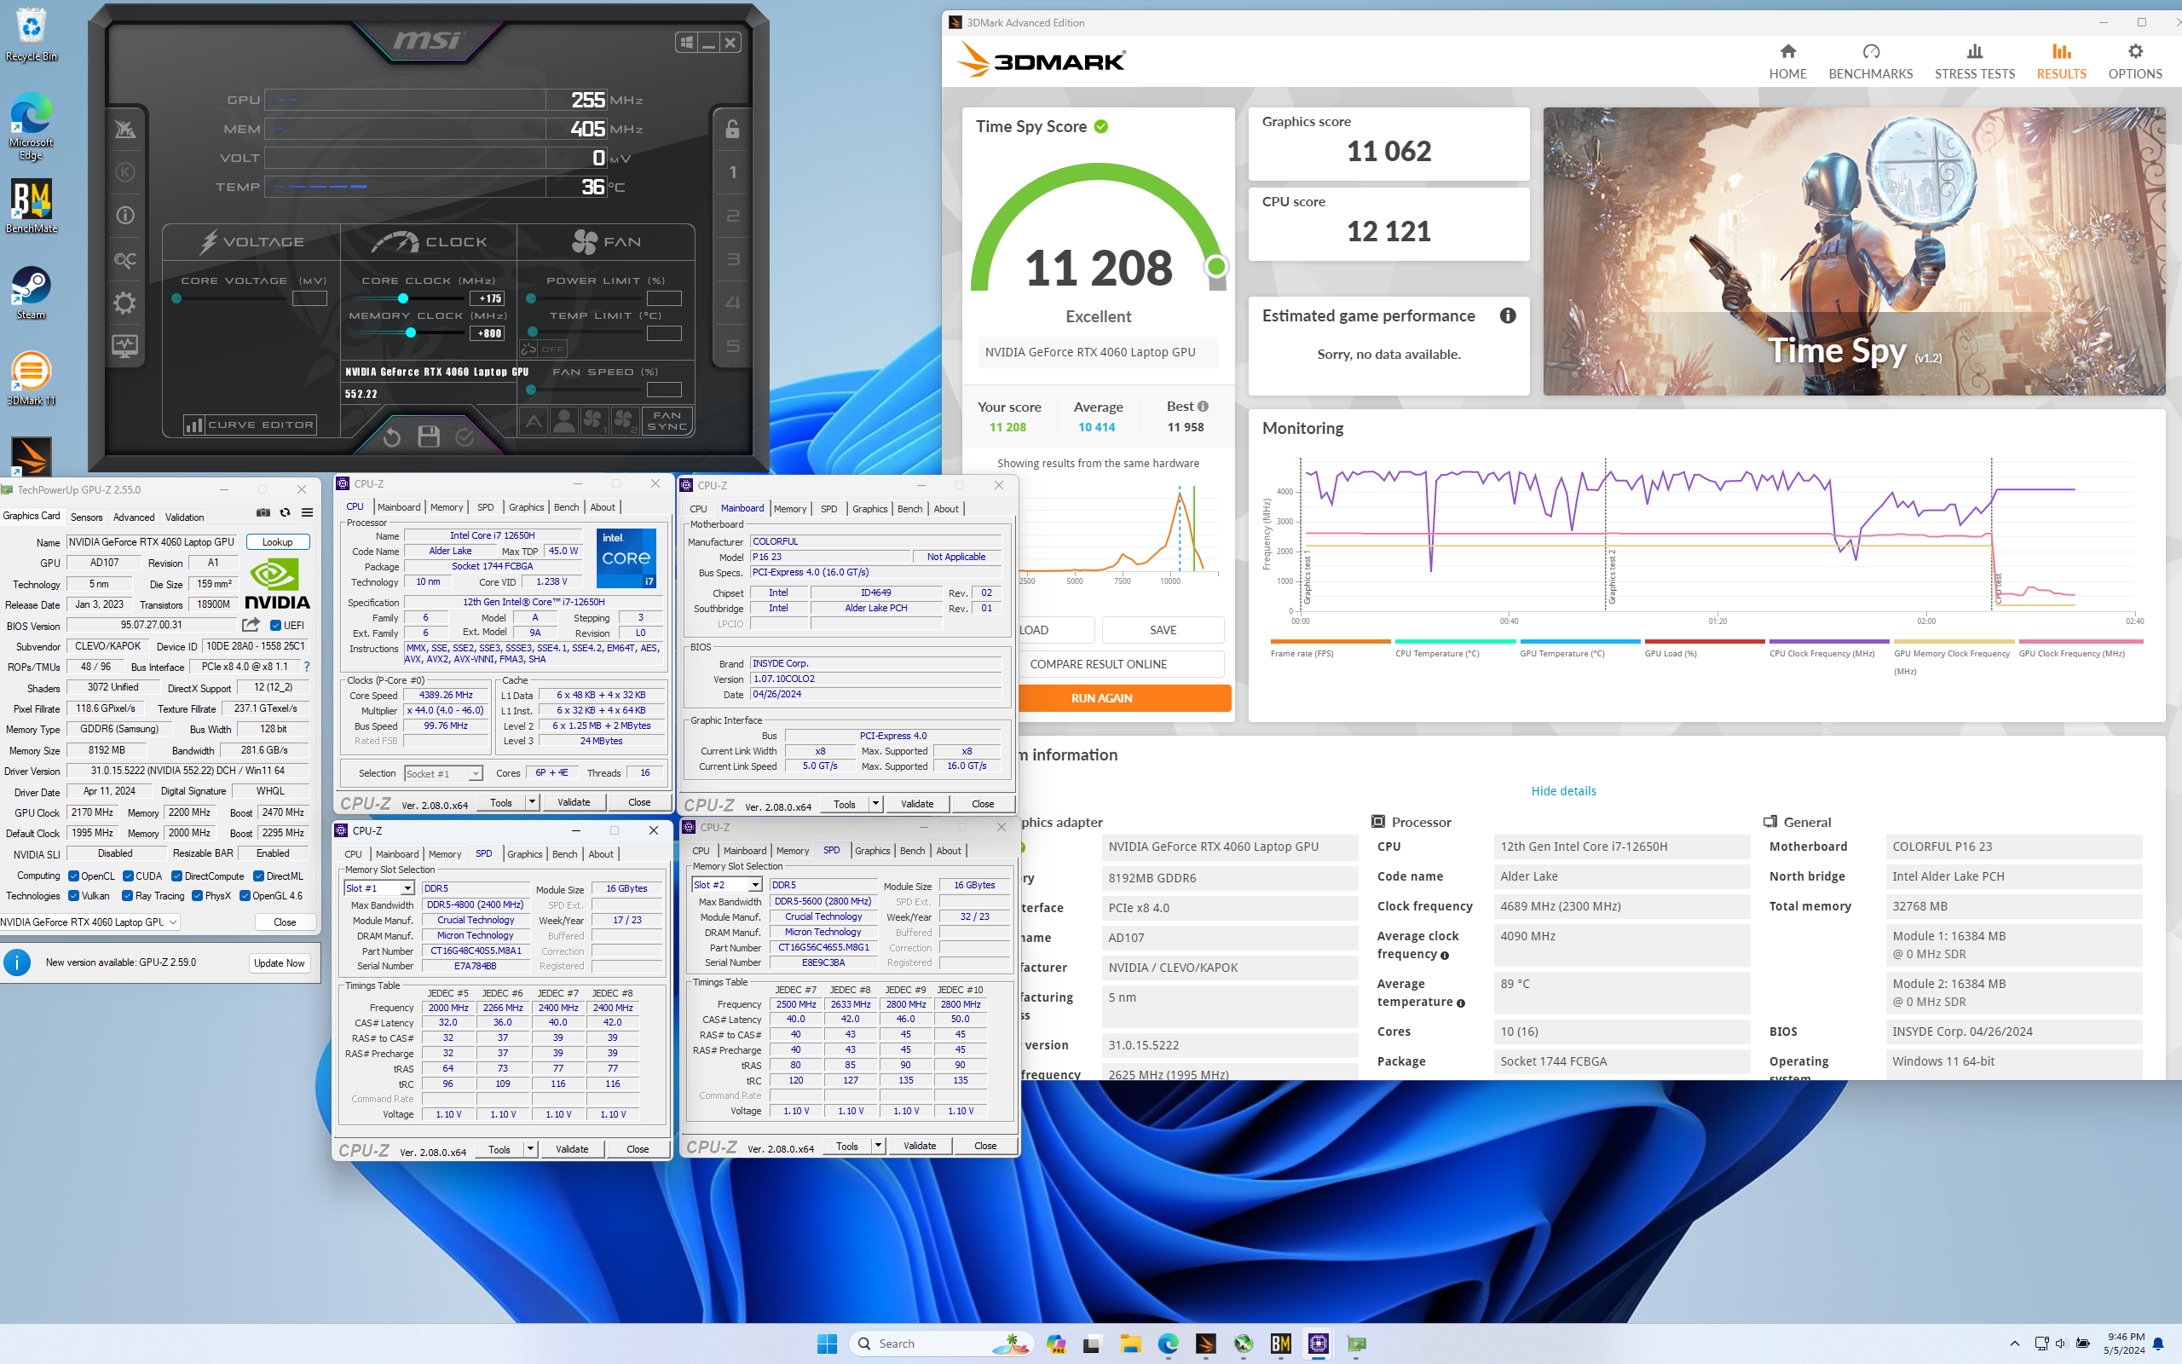Image resolution: width=2182 pixels, height=1364 pixels.
Task: Select Afterburner profile slot 1
Action: (732, 172)
